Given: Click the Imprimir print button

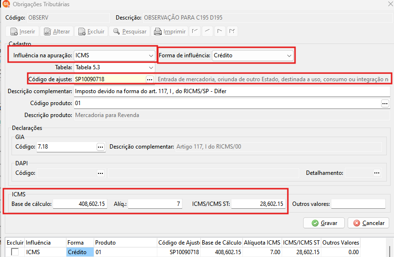Looking at the screenshot, I should point(170,32).
